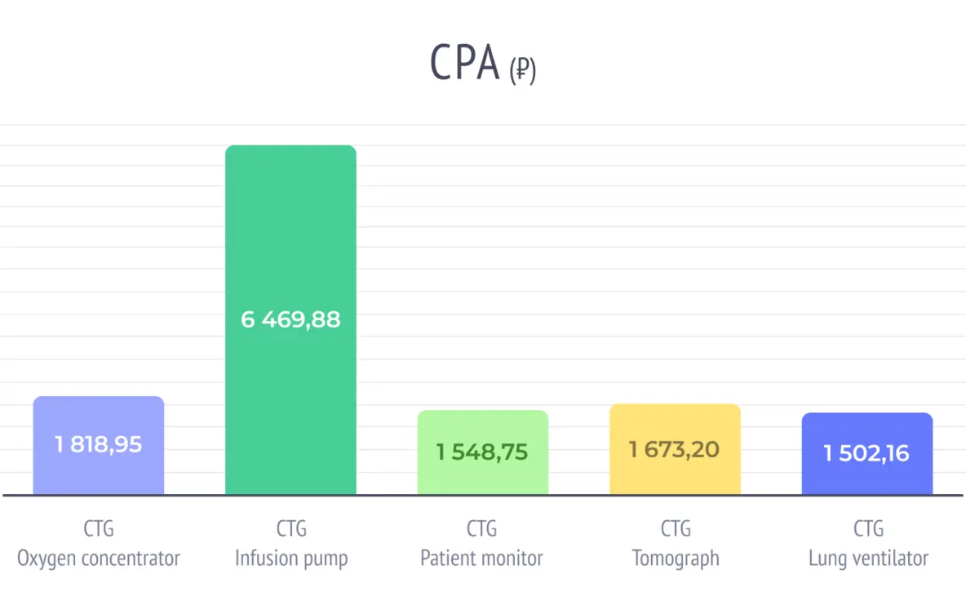Select the 1 502,16 value label

click(x=866, y=453)
